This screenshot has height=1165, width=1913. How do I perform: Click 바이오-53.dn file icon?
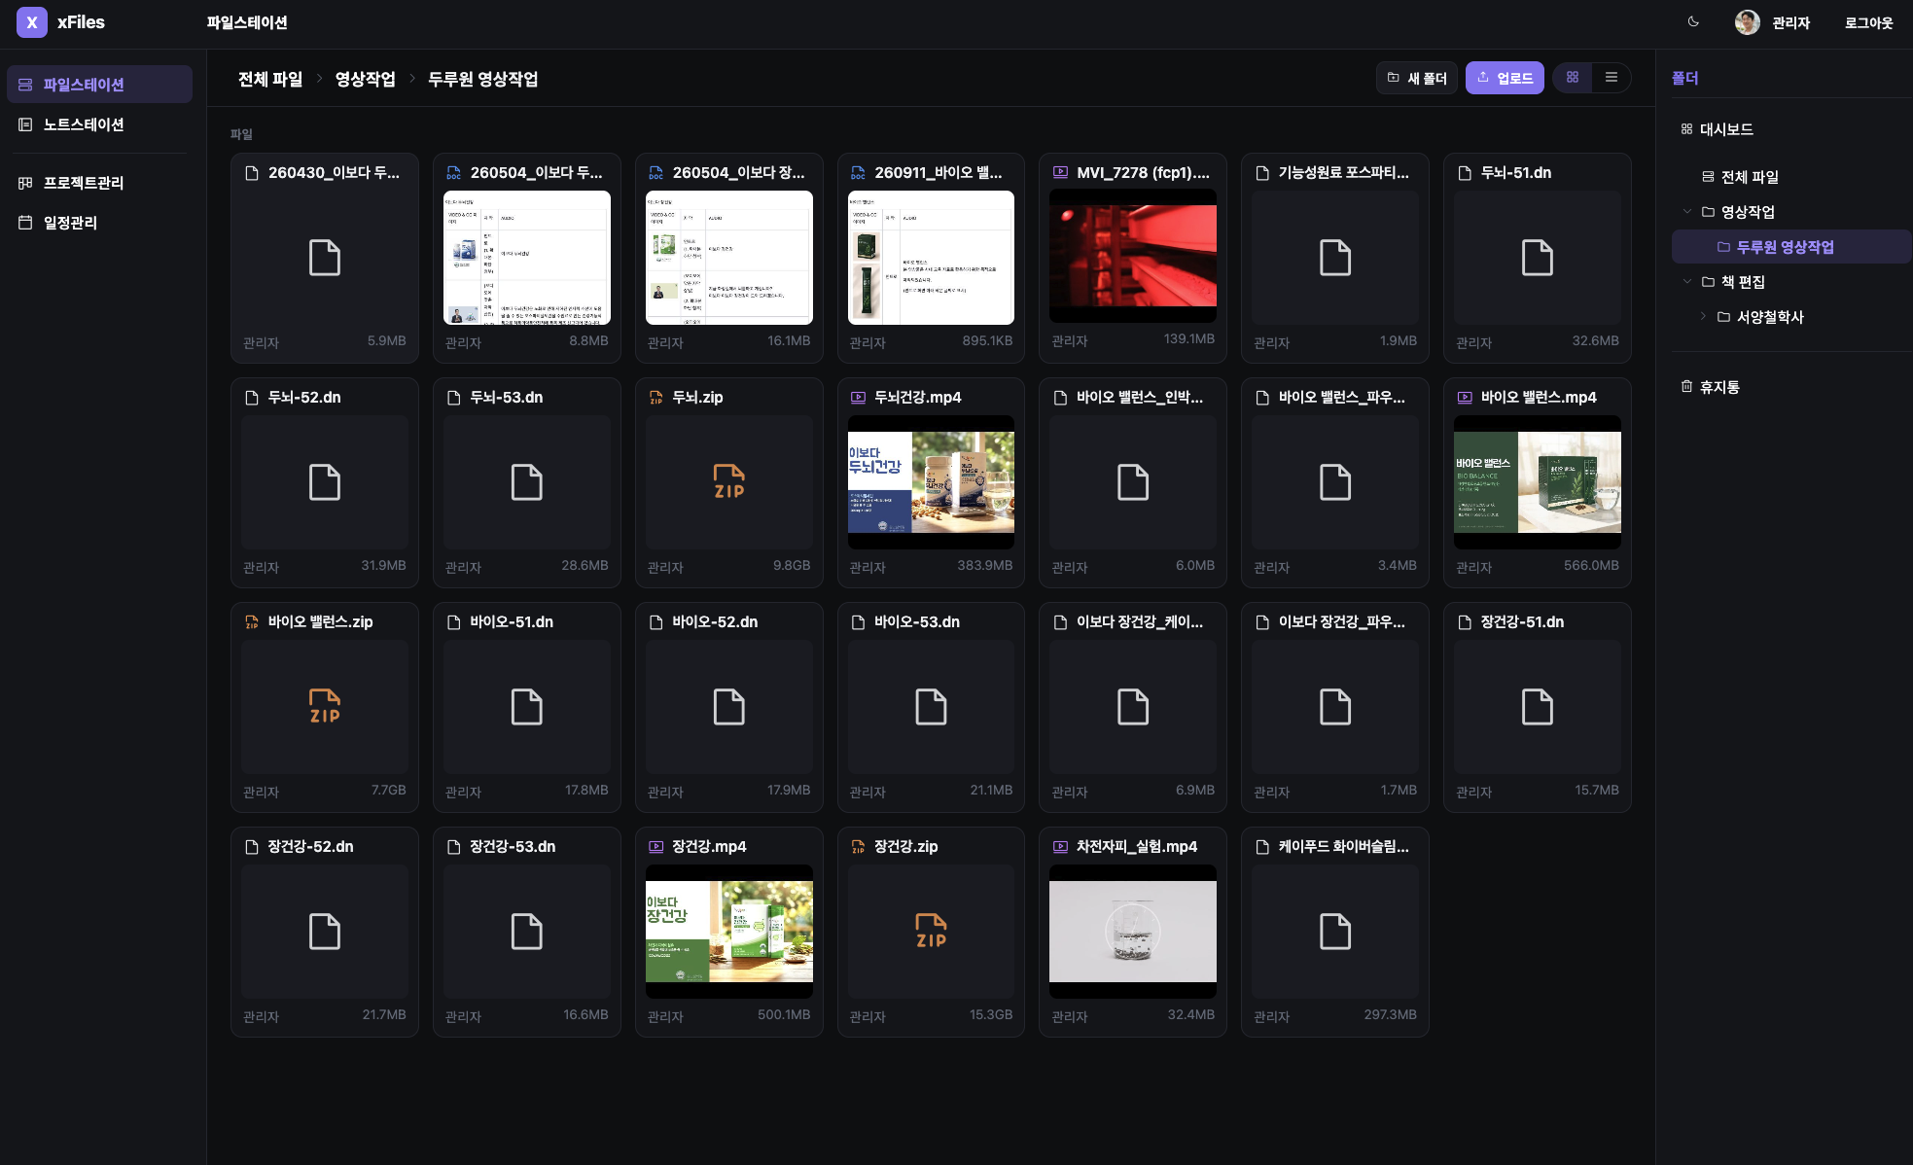click(931, 707)
